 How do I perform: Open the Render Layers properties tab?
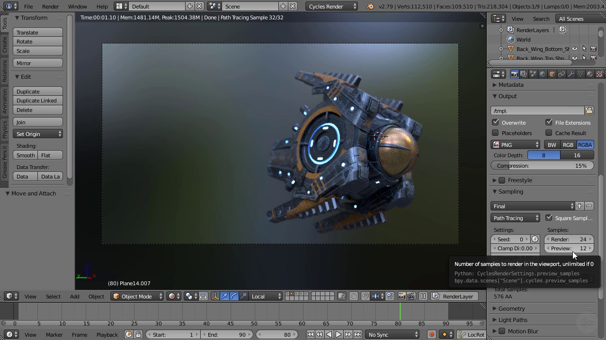coord(524,74)
